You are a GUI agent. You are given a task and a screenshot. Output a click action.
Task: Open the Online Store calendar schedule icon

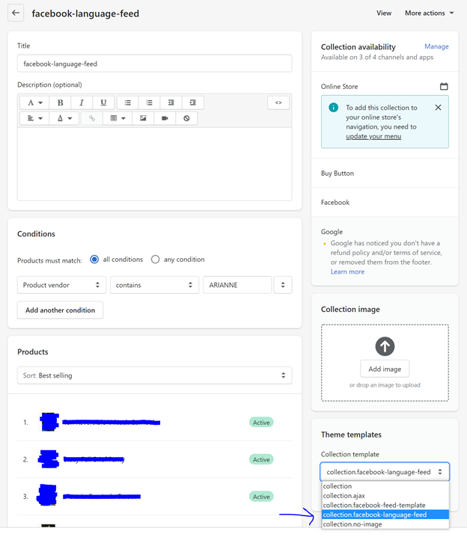444,87
